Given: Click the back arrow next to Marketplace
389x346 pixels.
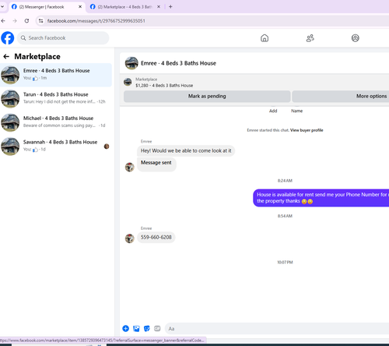Looking at the screenshot, I should point(6,56).
